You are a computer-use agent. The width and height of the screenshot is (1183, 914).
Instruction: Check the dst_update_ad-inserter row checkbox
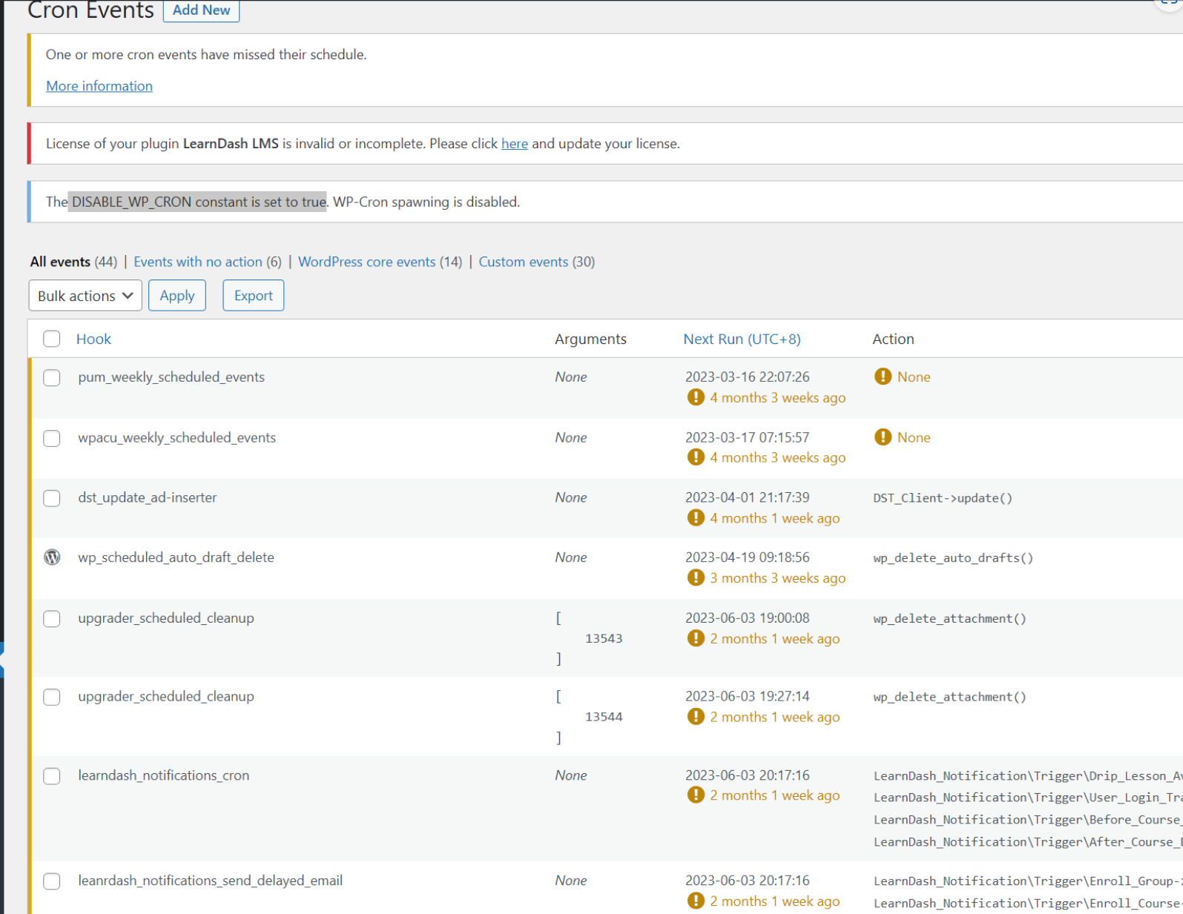(52, 498)
